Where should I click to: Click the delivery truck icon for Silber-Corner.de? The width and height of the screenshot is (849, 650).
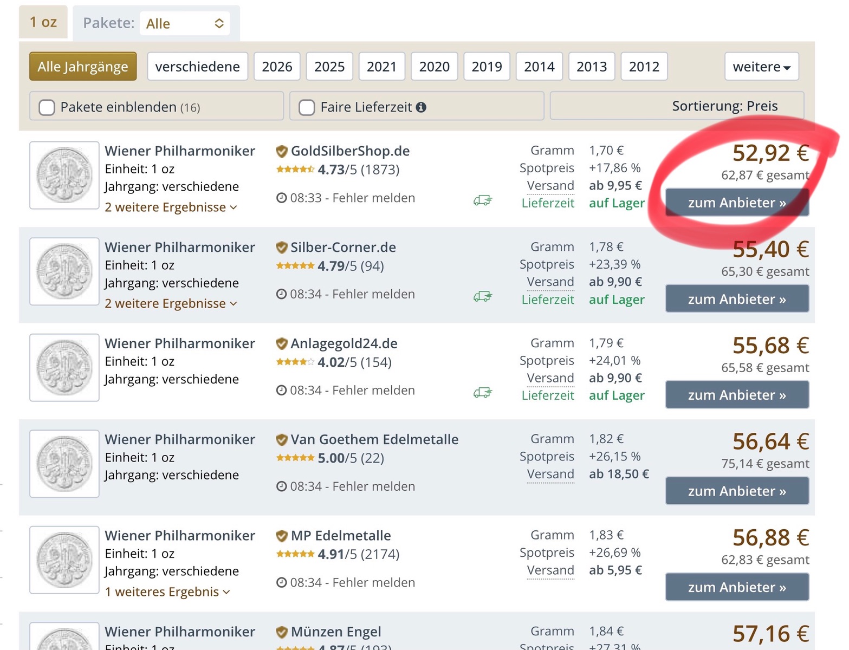482,296
